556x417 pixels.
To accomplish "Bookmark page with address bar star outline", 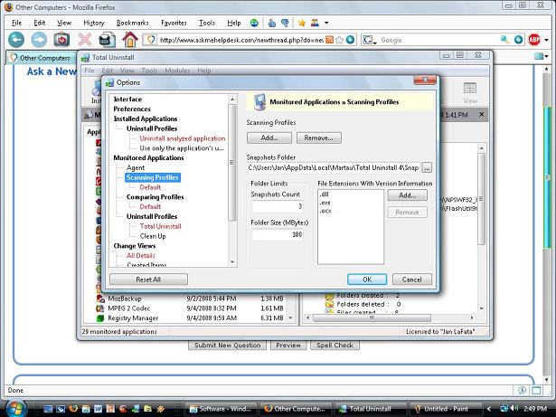I will click(339, 40).
